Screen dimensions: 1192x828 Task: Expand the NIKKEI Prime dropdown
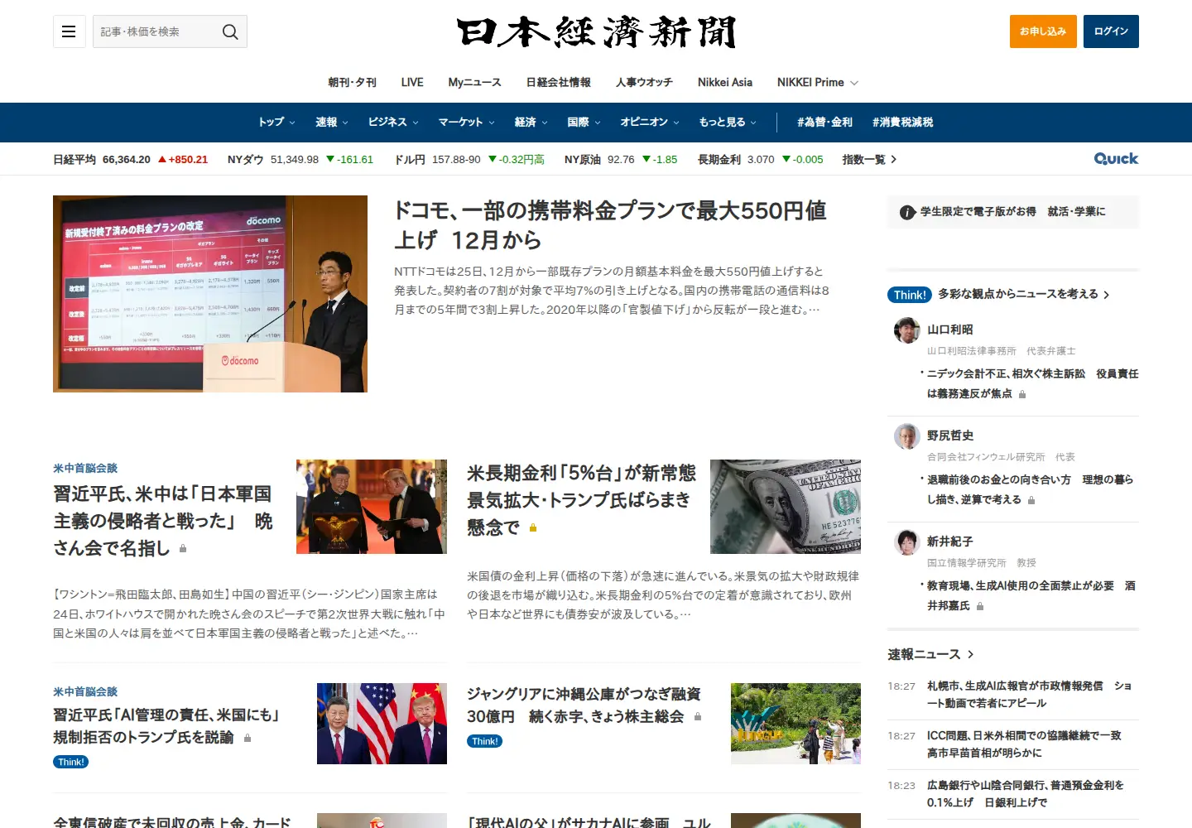click(x=818, y=82)
